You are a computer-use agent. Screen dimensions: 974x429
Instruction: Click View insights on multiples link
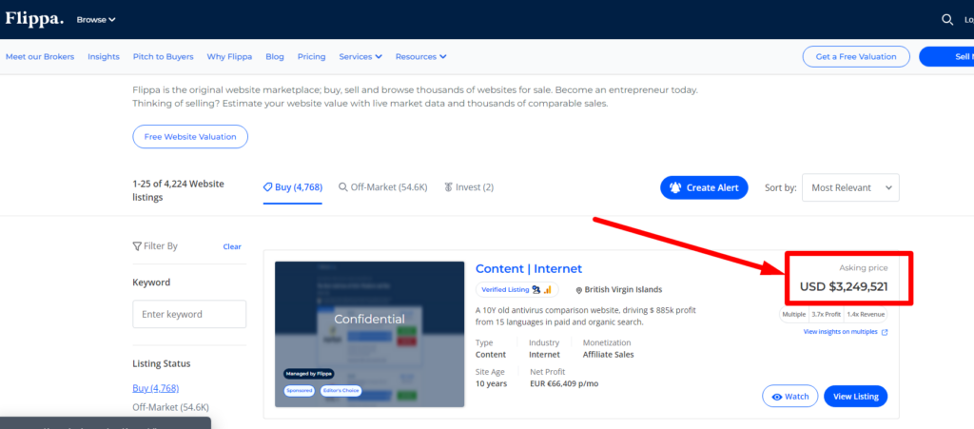click(841, 332)
